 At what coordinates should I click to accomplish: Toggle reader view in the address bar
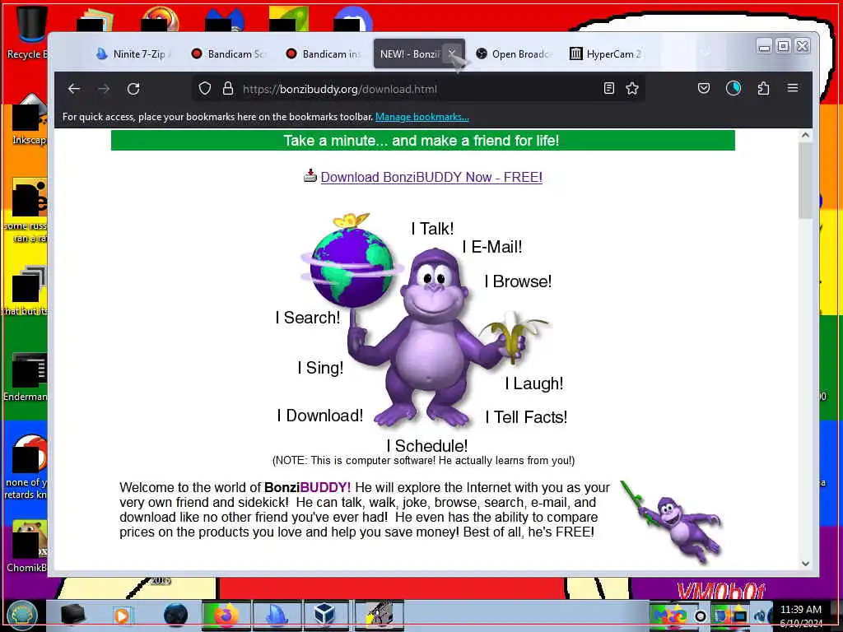(x=608, y=88)
